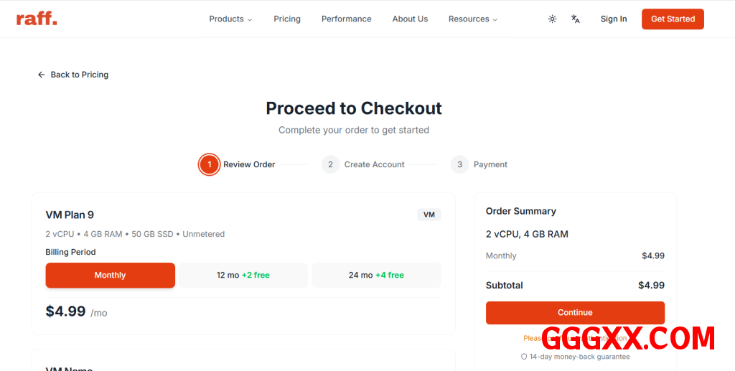Click the raff. logo

click(x=37, y=19)
